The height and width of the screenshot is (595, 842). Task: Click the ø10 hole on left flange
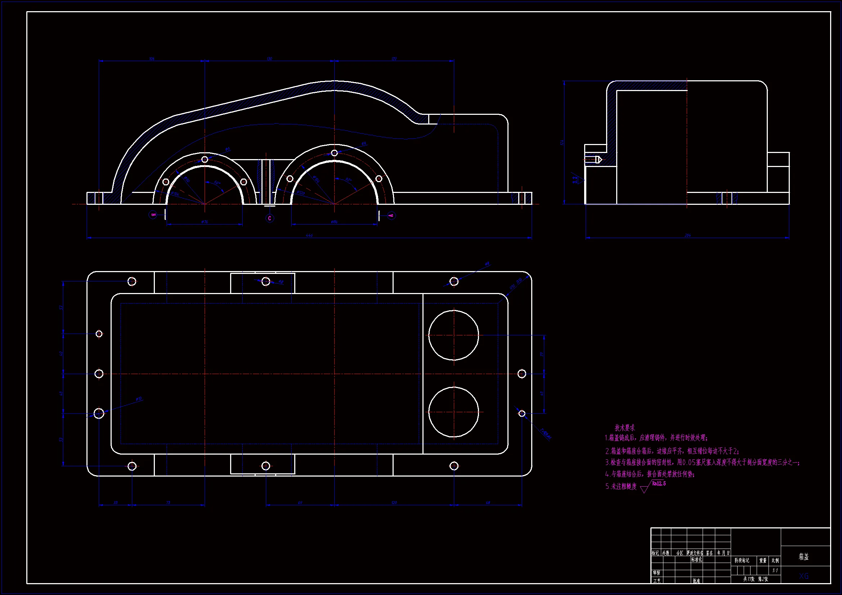pos(99,414)
